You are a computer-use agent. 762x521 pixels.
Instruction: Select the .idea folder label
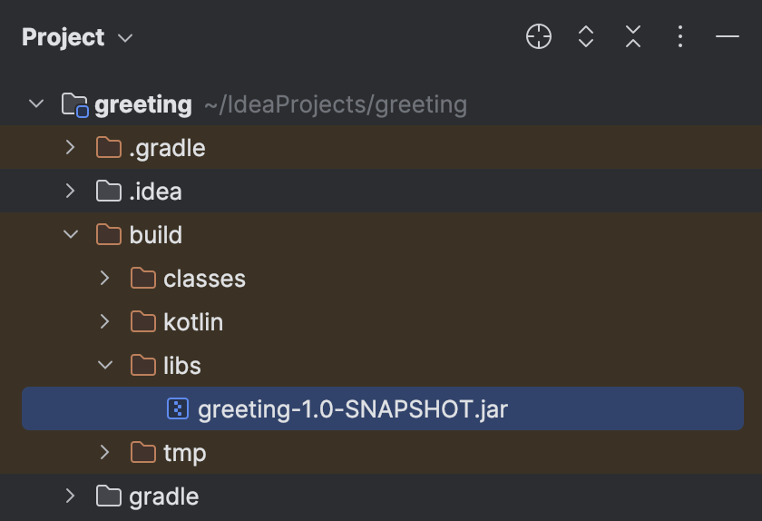[x=155, y=192]
